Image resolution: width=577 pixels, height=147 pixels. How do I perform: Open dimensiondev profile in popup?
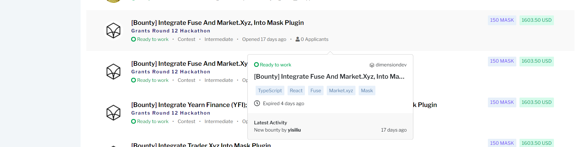click(x=391, y=65)
